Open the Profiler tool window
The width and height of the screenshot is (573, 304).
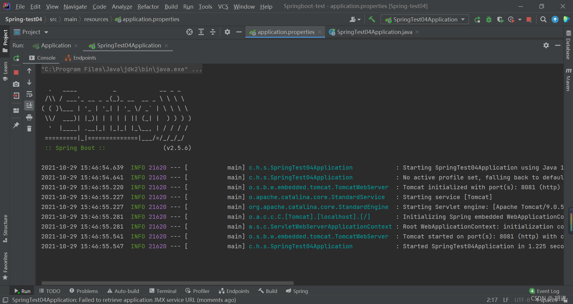pos(198,291)
